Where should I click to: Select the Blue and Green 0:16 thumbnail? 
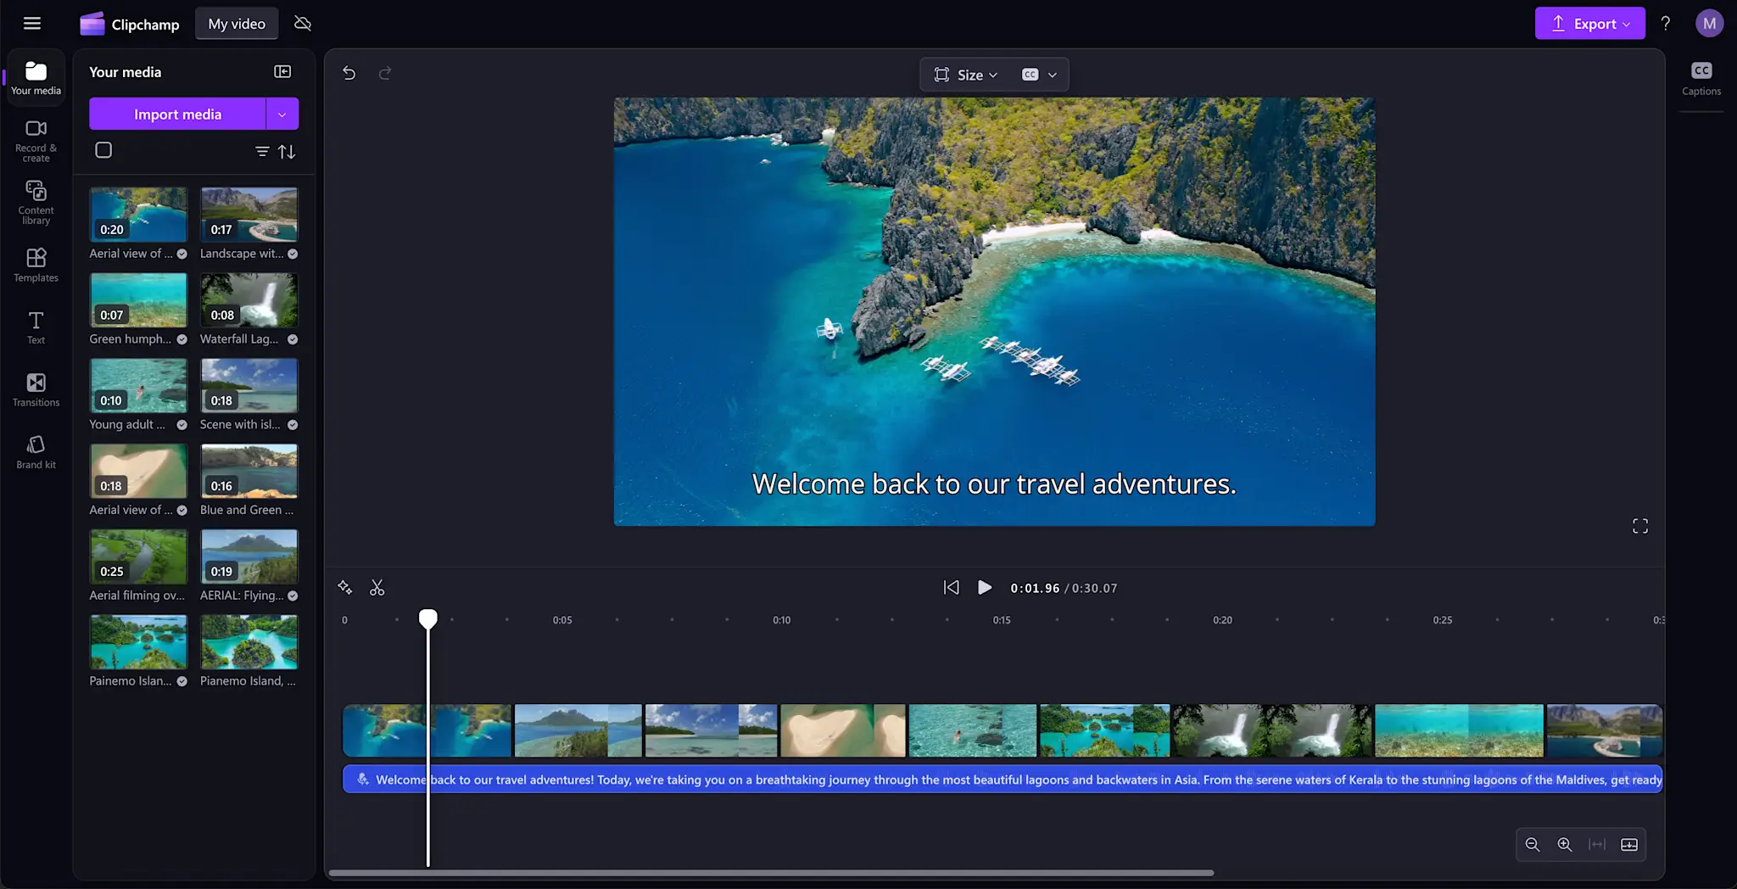249,472
